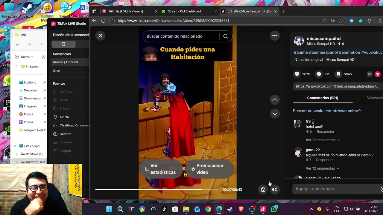
Task: Seek on the video progress bar
Action: (156, 190)
